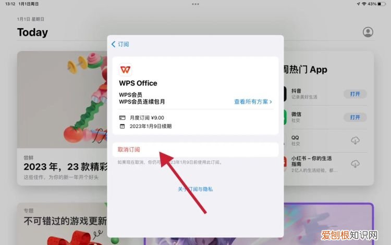Open 查看所有方案 plans link
Image resolution: width=391 pixels, height=245 pixels.
253,102
